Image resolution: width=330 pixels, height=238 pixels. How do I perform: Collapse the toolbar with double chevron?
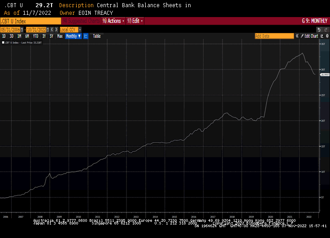[x=297, y=36]
